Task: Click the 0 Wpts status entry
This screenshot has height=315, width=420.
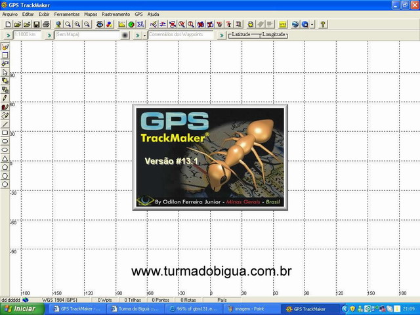Action: (104, 300)
